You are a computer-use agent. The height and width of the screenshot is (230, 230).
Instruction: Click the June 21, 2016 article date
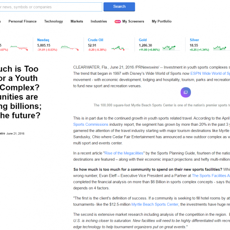pyautogui.click(x=15, y=133)
